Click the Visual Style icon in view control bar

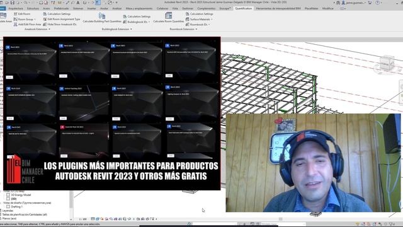[x=98, y=219]
